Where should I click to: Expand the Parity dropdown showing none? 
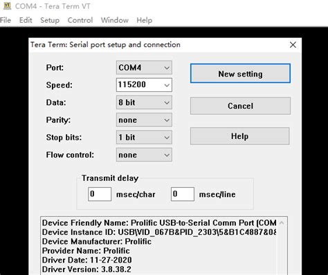click(x=144, y=120)
